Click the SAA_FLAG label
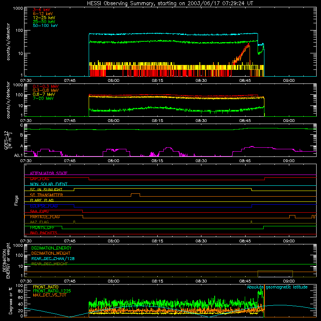Image resolution: width=321 pixels, height=321 pixels. point(39,211)
